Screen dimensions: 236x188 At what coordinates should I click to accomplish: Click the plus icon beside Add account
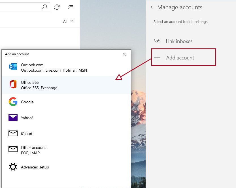pos(157,57)
